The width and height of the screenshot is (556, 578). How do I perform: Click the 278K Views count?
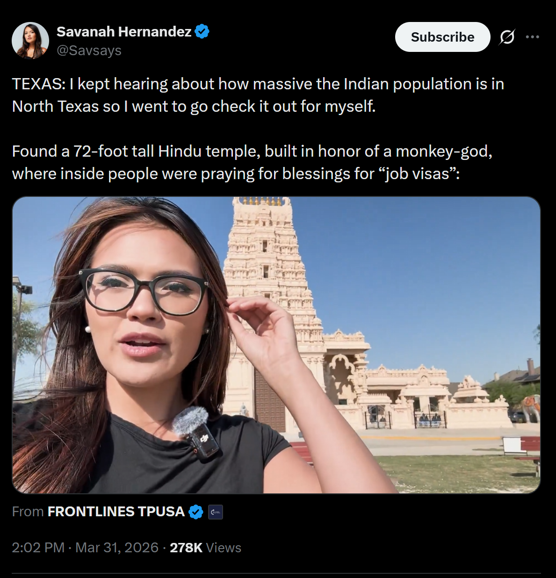(x=205, y=548)
